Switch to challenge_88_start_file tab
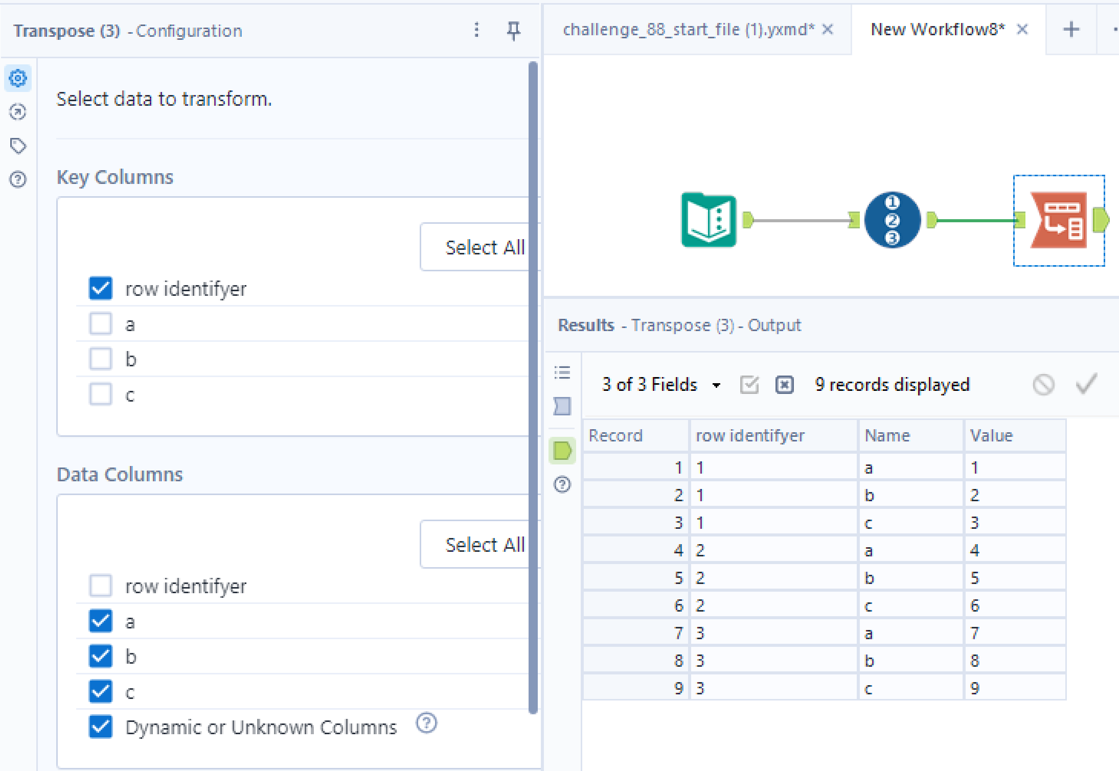Image resolution: width=1119 pixels, height=771 pixels. (x=688, y=30)
